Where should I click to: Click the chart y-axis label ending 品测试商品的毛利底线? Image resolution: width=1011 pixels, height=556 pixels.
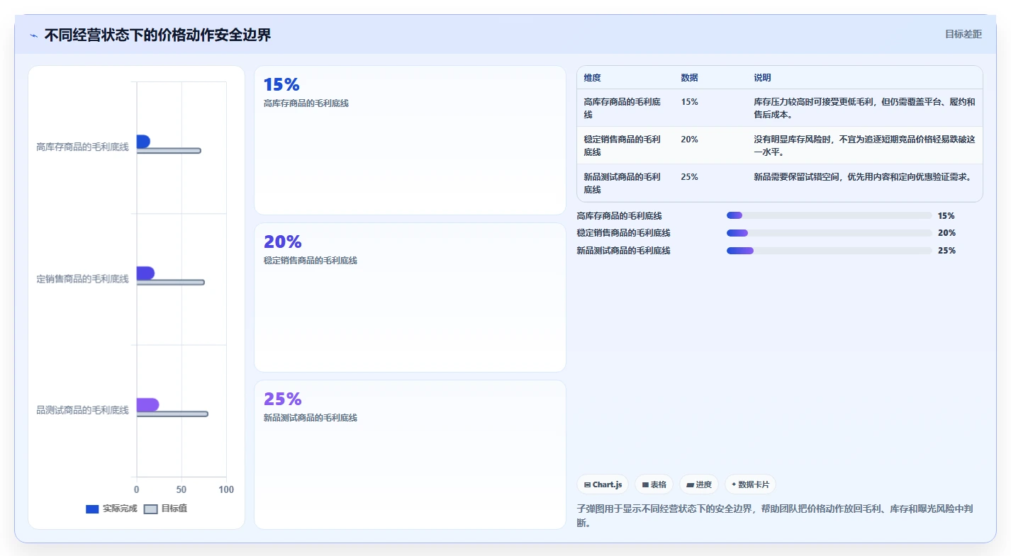(x=82, y=410)
